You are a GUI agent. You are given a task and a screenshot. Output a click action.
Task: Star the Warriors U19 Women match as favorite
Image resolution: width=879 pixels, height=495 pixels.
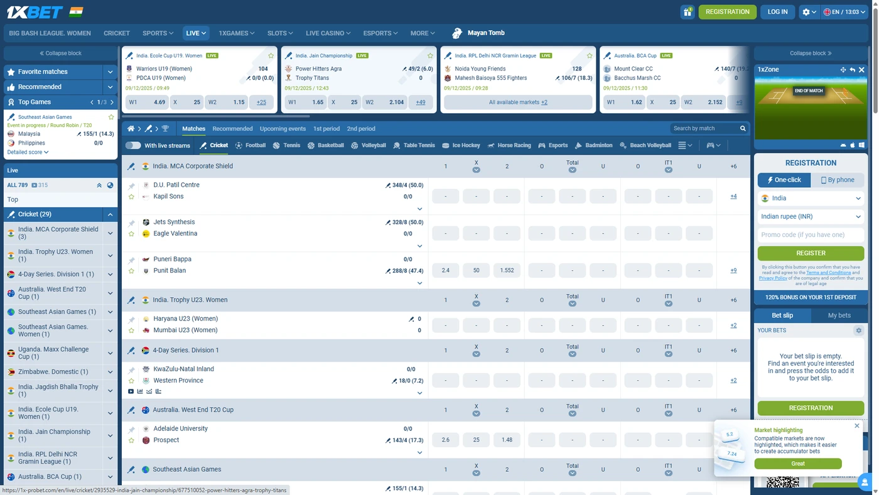271,55
